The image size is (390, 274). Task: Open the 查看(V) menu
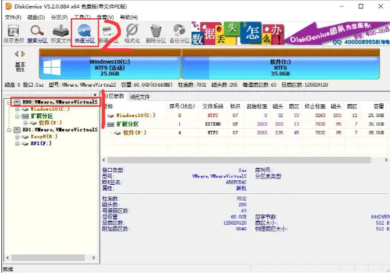[105, 18]
